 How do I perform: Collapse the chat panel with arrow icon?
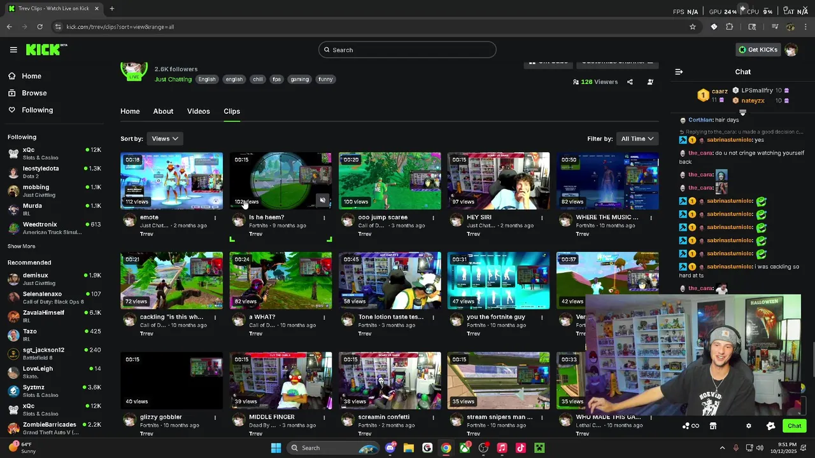pos(679,72)
